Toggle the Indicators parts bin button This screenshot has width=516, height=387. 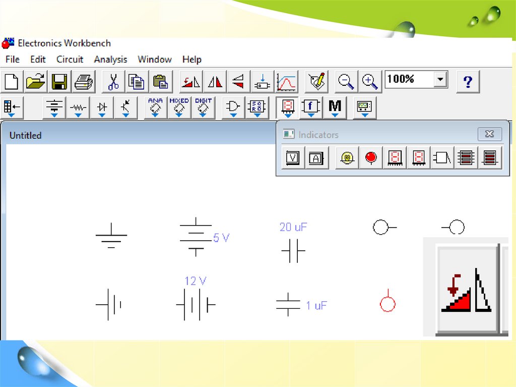click(x=287, y=107)
